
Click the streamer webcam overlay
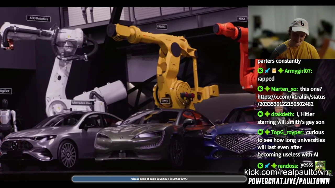coord(292,32)
